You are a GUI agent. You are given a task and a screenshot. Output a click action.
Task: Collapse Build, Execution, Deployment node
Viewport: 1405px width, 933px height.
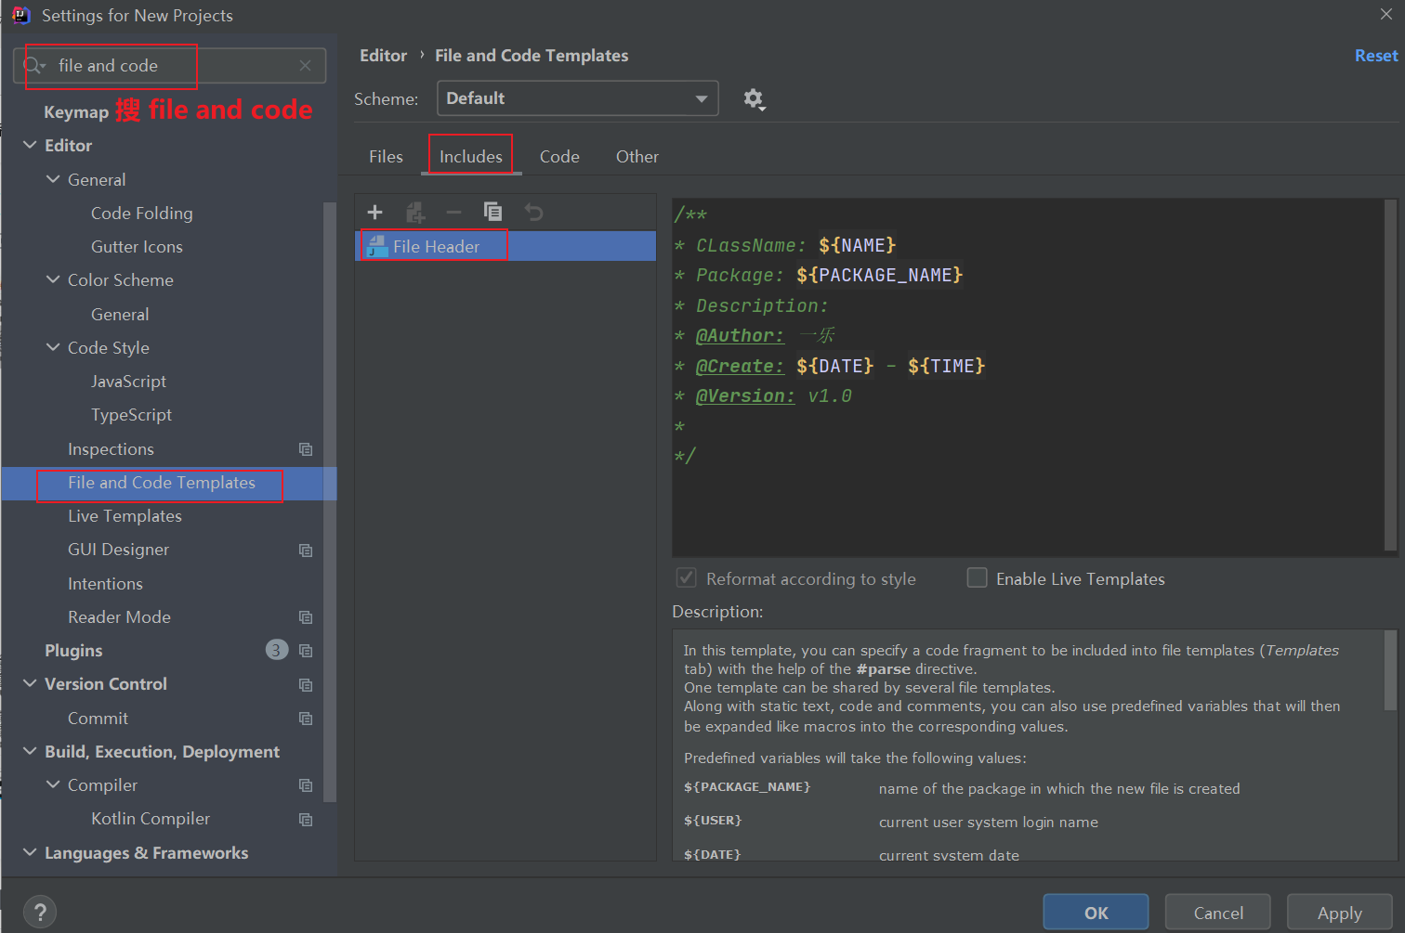[30, 751]
